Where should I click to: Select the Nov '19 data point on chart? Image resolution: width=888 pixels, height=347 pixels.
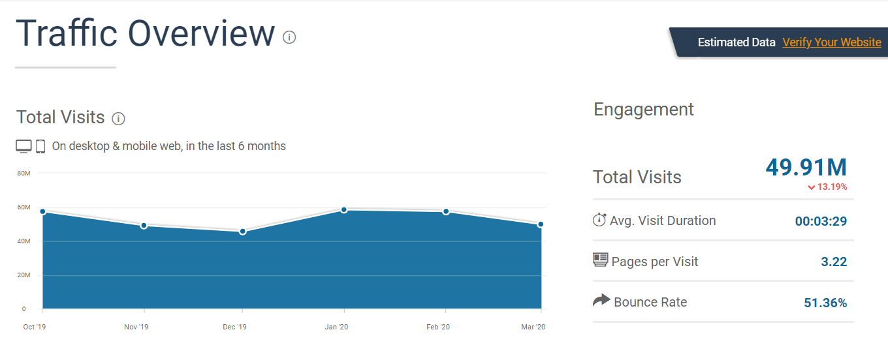point(144,226)
